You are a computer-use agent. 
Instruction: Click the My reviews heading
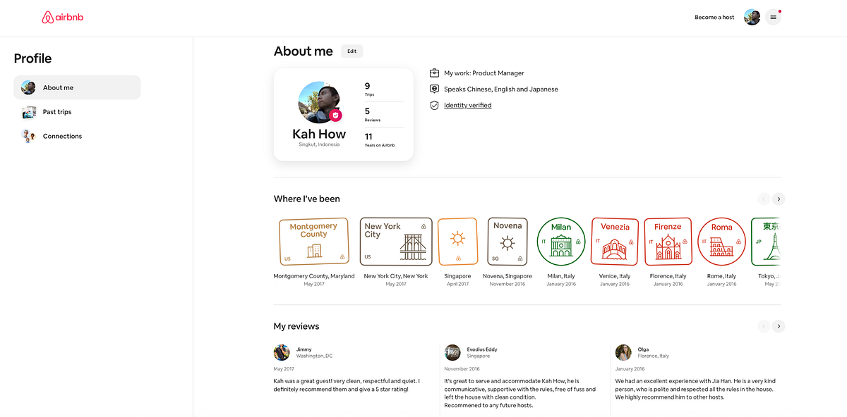tap(296, 326)
